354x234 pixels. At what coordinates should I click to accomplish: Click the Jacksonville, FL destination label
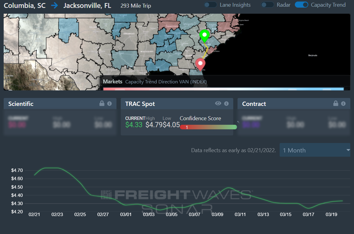tap(88, 5)
